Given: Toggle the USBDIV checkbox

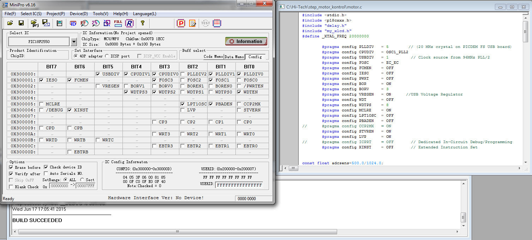Looking at the screenshot, I should point(98,74).
